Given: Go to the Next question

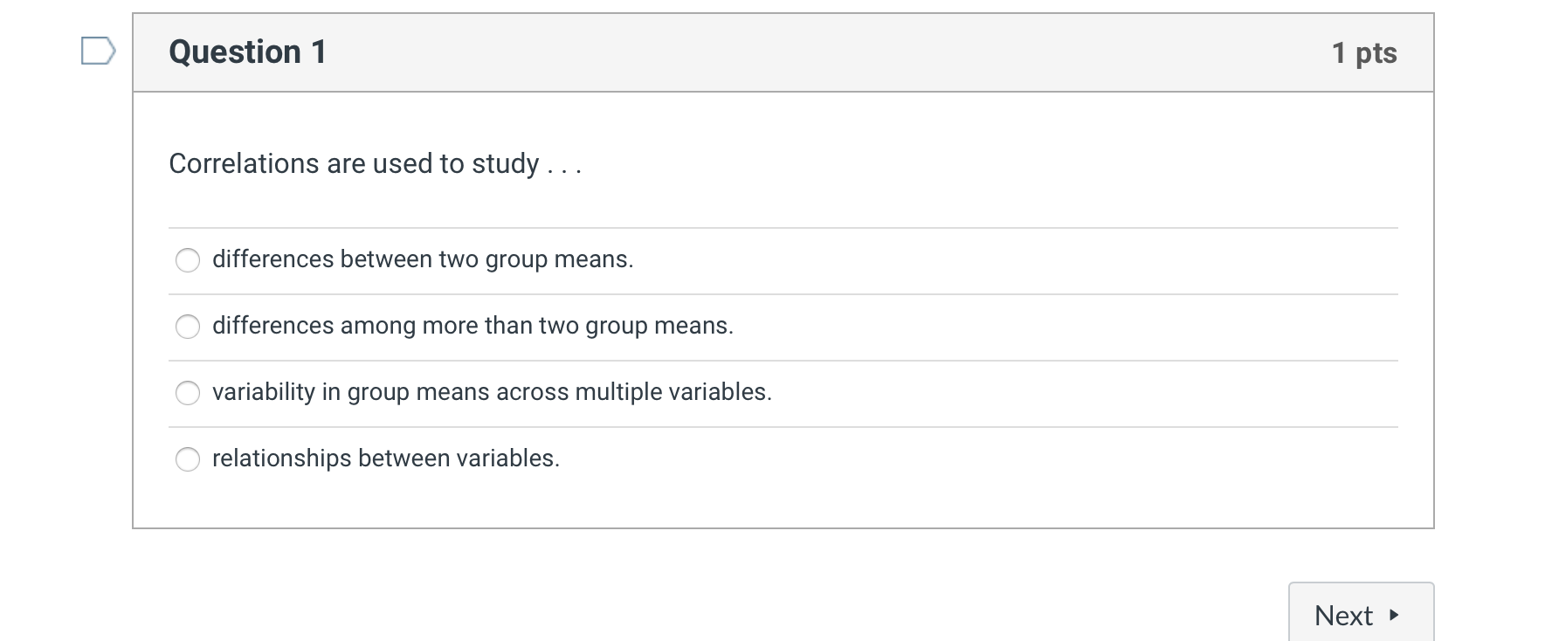Looking at the screenshot, I should [x=1360, y=615].
